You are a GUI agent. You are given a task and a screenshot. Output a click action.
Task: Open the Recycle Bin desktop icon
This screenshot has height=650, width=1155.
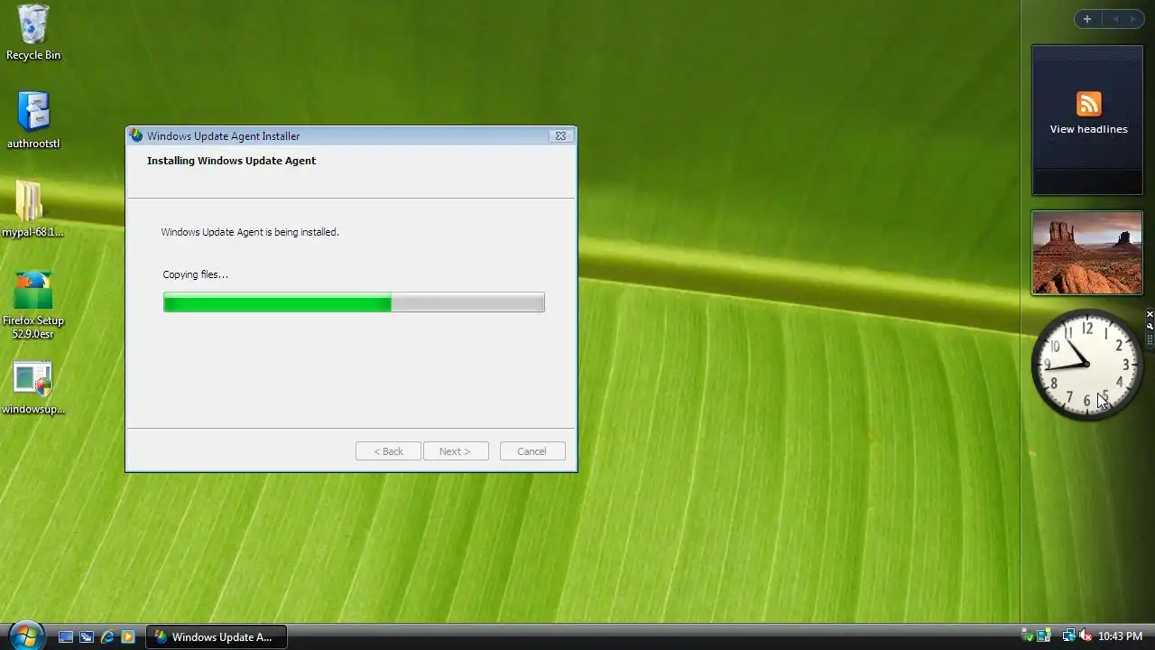(x=33, y=32)
